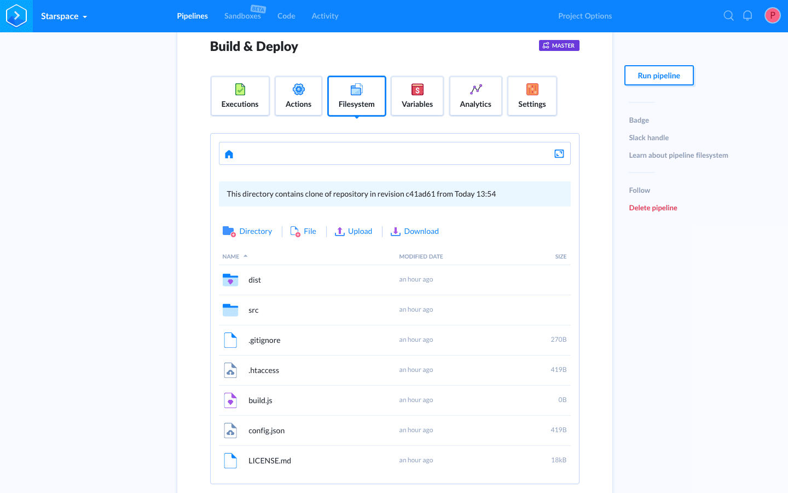Open the user avatar menu
Screen dimensions: 788x493
(x=772, y=16)
